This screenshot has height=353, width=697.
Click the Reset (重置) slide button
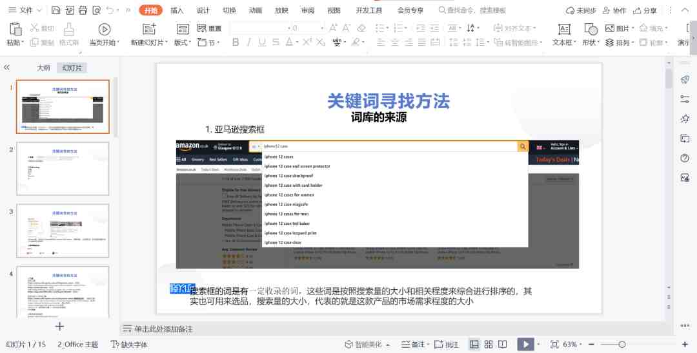point(209,28)
